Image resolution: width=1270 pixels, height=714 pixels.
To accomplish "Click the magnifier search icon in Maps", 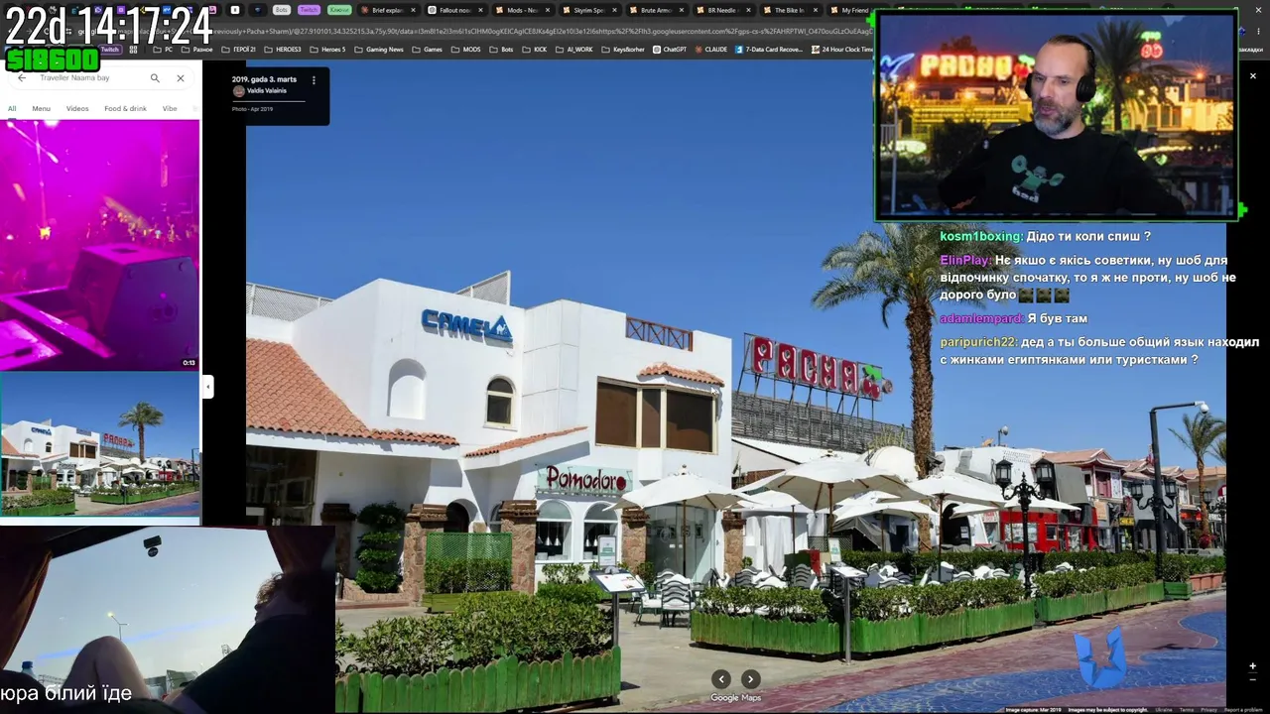I will point(155,77).
